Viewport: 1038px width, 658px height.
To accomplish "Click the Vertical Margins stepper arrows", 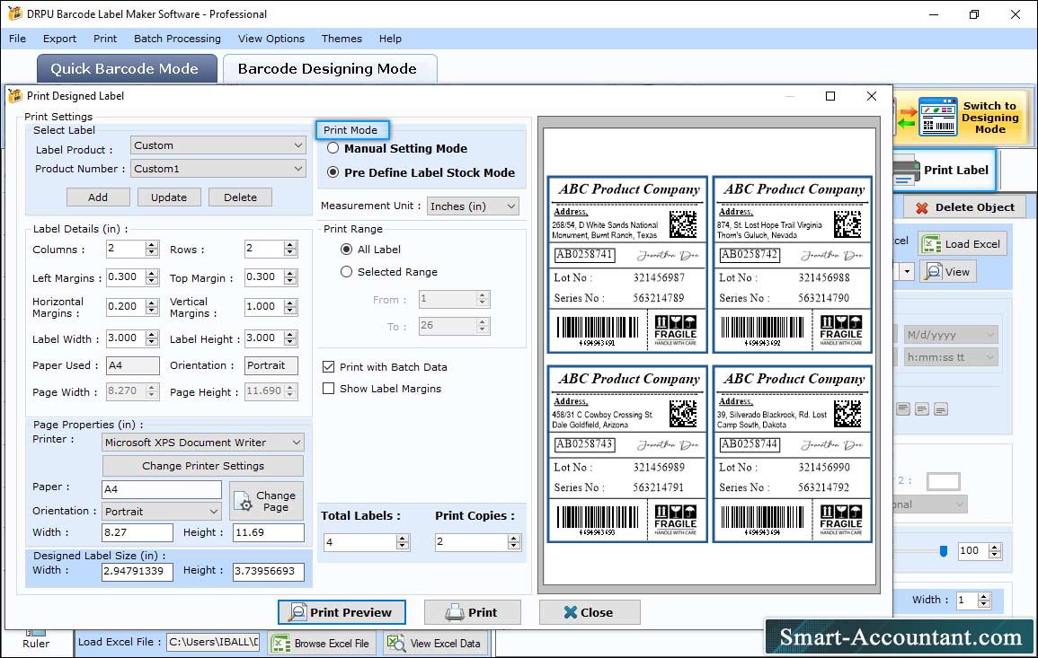I will point(290,307).
